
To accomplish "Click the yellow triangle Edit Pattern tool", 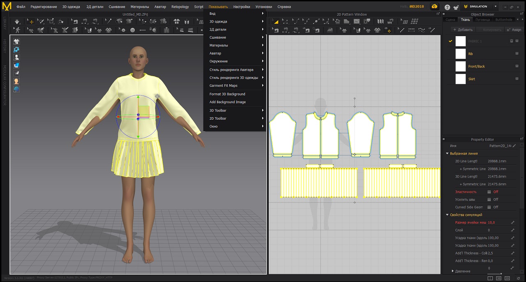I will (x=276, y=22).
